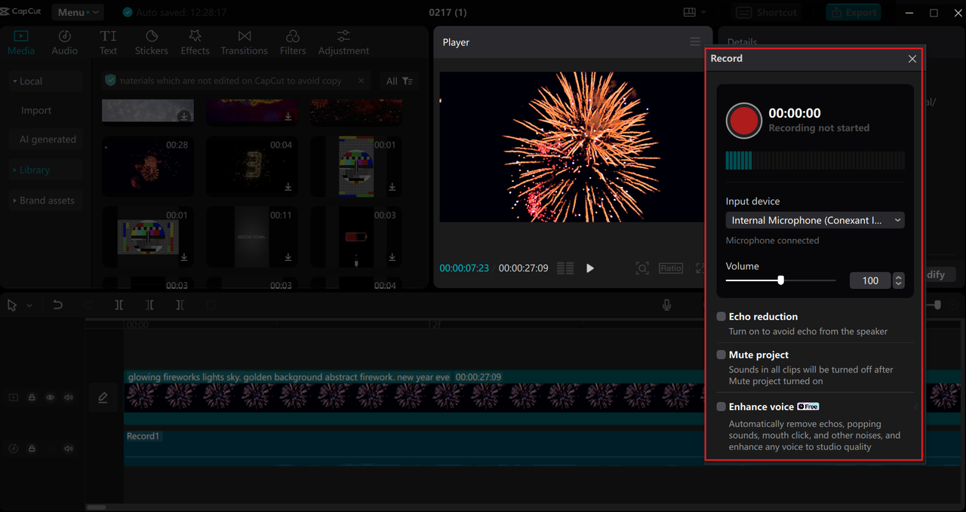Click the Volume stepper arrows

pyautogui.click(x=898, y=281)
